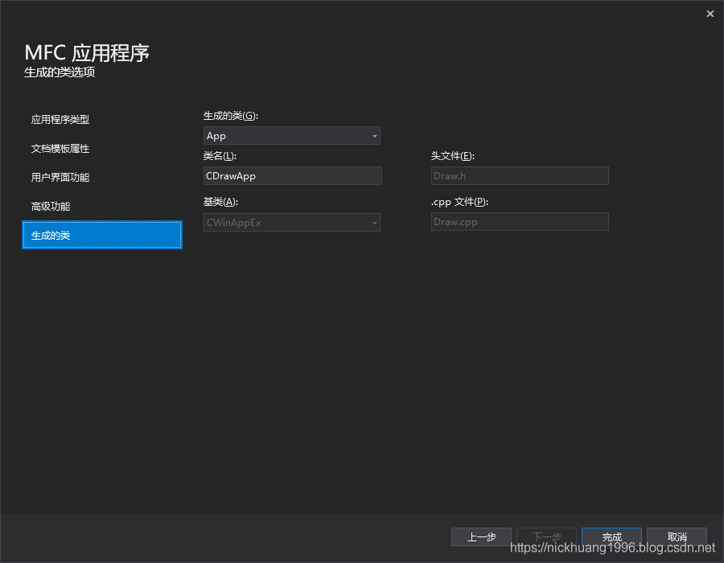Click the 生成的类(G): label
This screenshot has height=563, width=724.
click(231, 116)
